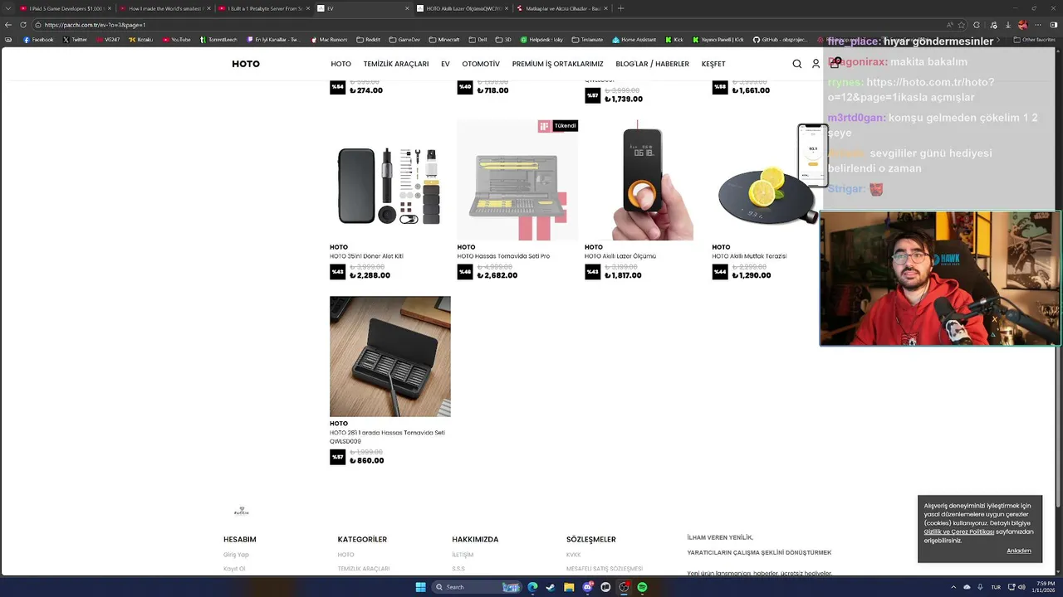Click HOTO Akıllı Mutfak Terazisi title

[749, 256]
